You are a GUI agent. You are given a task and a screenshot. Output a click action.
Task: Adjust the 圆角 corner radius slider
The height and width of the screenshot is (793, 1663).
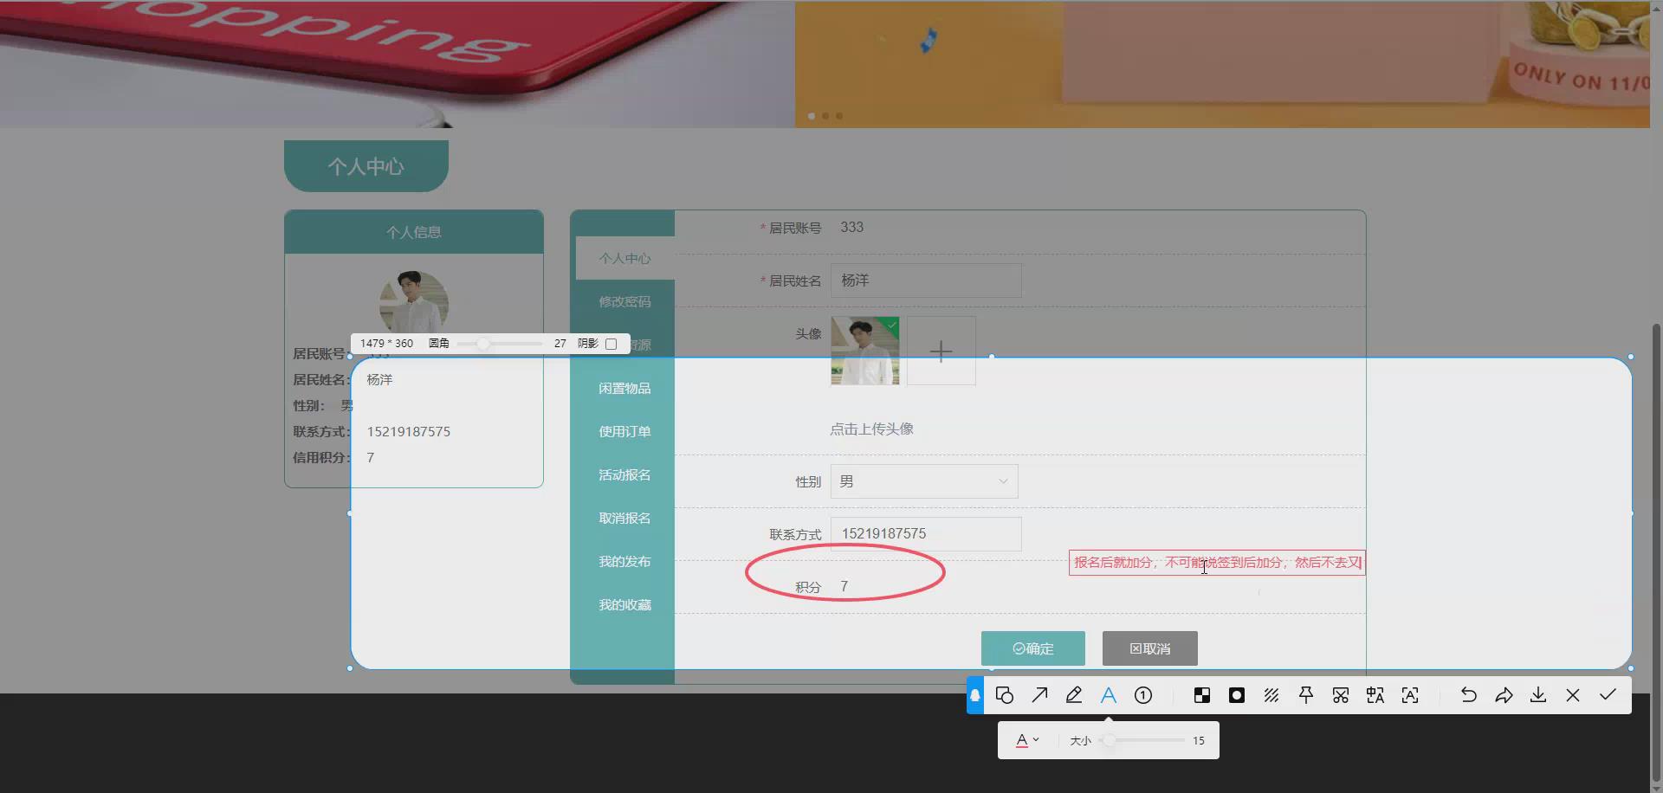[x=500, y=344]
